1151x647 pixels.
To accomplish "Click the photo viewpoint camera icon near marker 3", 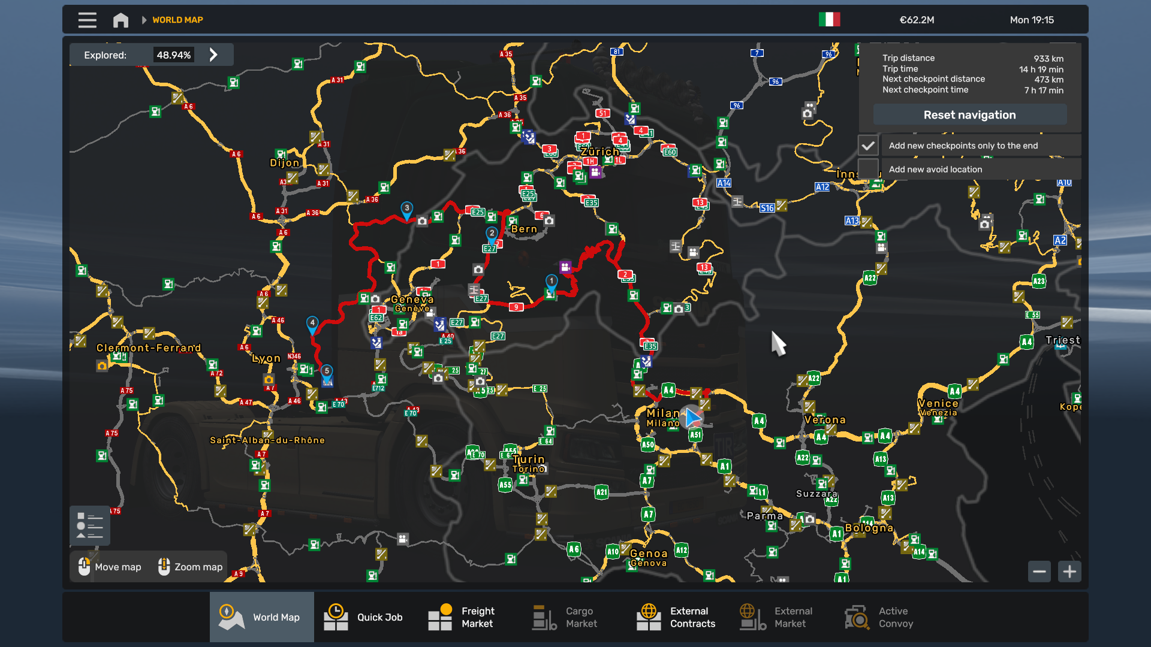I will point(423,221).
